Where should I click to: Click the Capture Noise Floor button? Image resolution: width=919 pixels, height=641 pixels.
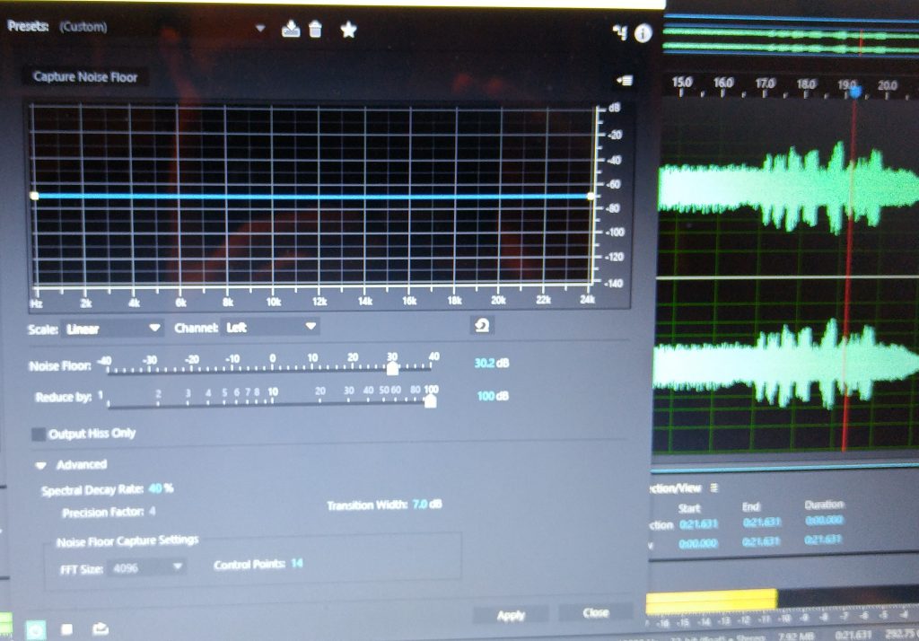[85, 77]
